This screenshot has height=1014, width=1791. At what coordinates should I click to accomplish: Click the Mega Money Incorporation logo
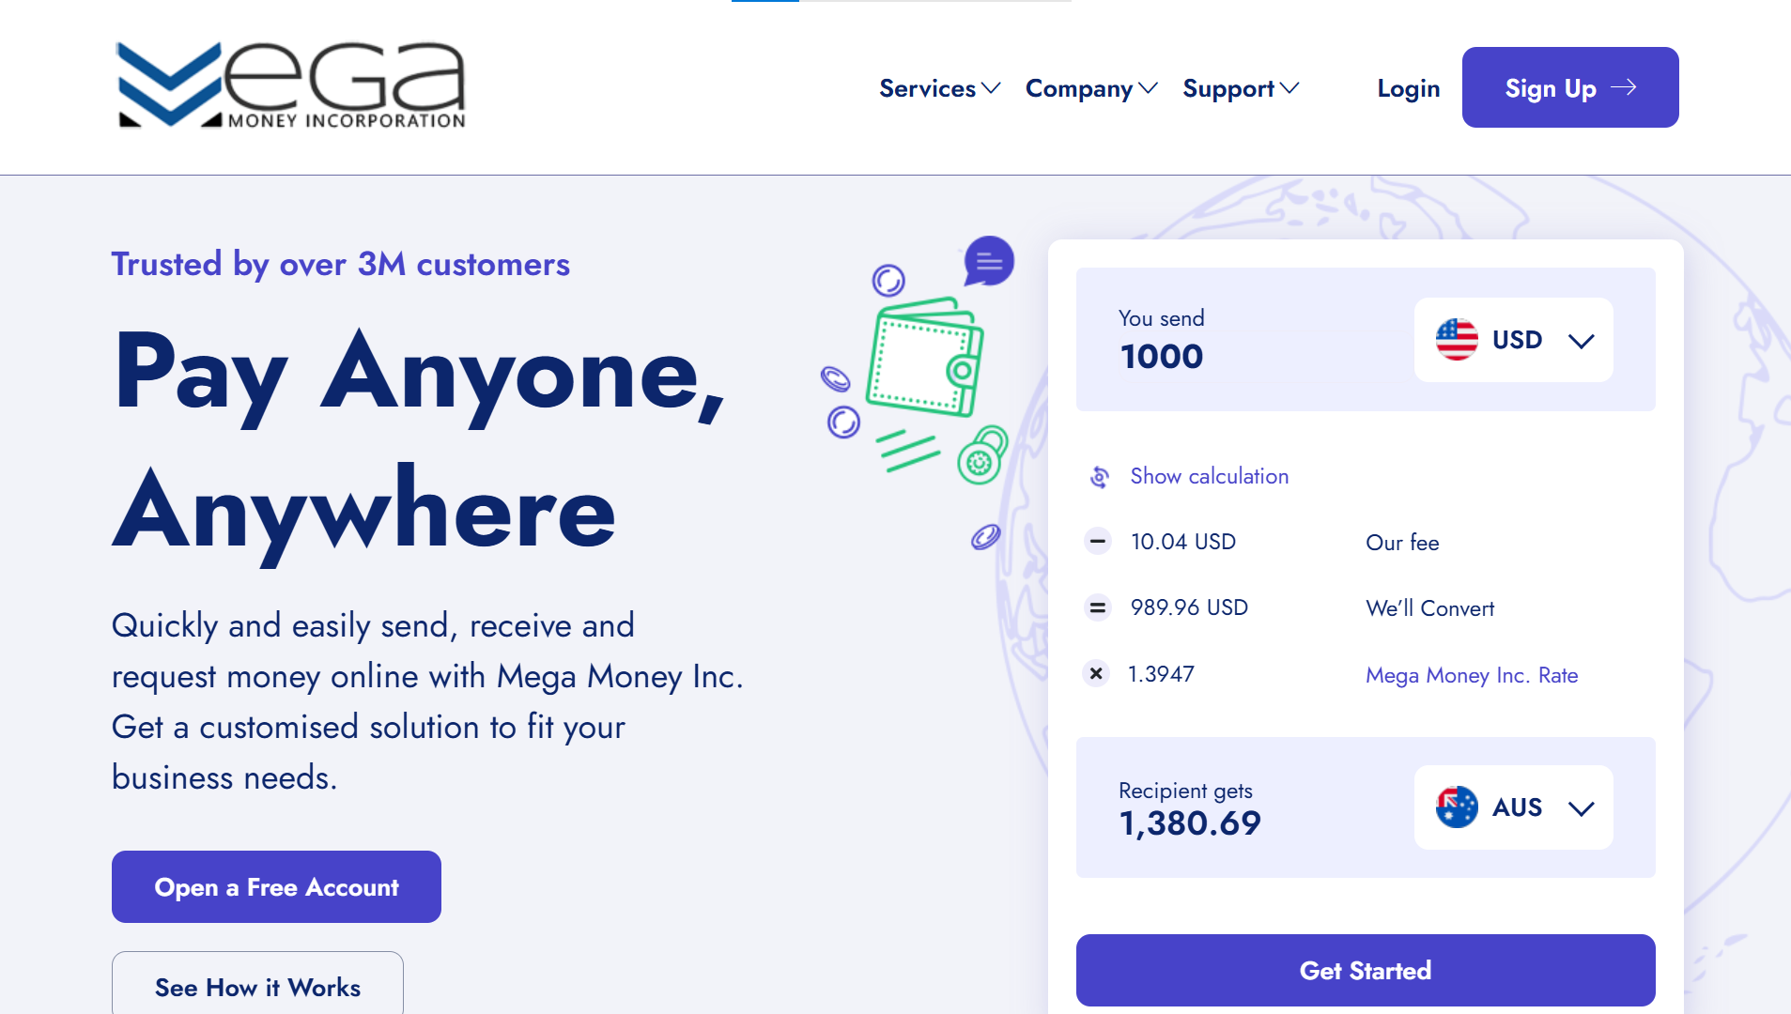coord(290,84)
